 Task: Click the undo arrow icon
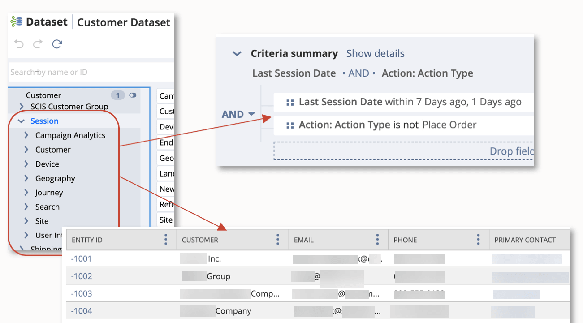click(19, 44)
